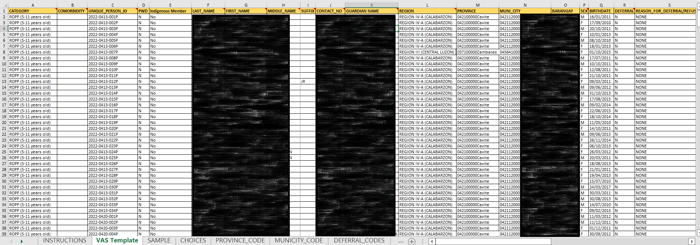Screen dimensions: 700x245
Task: Click the CATEGORY header cell
Action: pyautogui.click(x=33, y=11)
